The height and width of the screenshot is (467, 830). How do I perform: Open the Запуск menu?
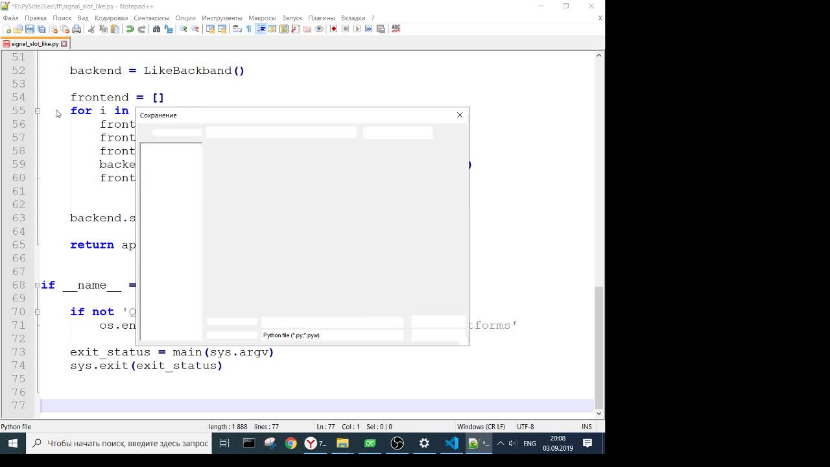click(292, 18)
